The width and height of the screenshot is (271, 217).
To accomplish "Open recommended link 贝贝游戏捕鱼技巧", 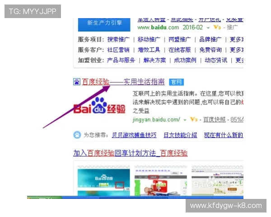I will [x=134, y=135].
